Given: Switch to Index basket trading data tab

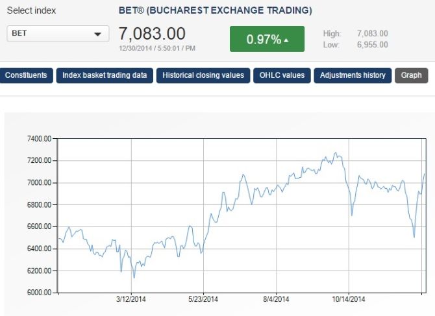Looking at the screenshot, I should pos(105,75).
